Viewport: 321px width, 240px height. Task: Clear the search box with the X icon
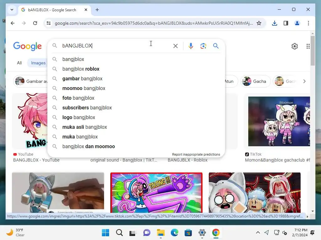point(176,46)
